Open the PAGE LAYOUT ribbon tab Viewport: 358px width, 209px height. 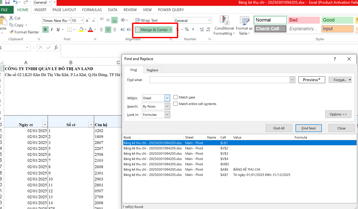64,10
